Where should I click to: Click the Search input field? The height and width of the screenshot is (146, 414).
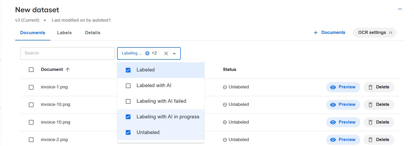point(67,53)
